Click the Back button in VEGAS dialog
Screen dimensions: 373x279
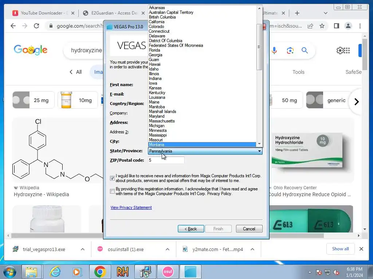click(x=191, y=229)
